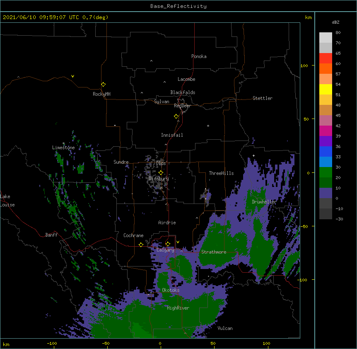Select the bright green 20-30 dBZ legend swatch
The height and width of the screenshot is (349, 357).
tap(326, 172)
